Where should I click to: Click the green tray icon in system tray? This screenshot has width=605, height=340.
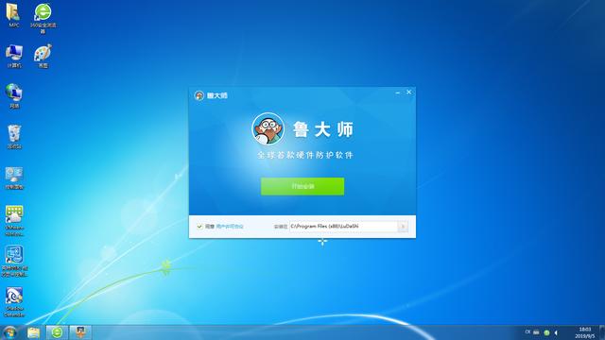click(x=546, y=332)
